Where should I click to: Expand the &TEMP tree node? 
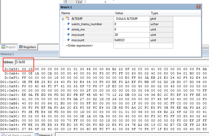(x=63, y=19)
